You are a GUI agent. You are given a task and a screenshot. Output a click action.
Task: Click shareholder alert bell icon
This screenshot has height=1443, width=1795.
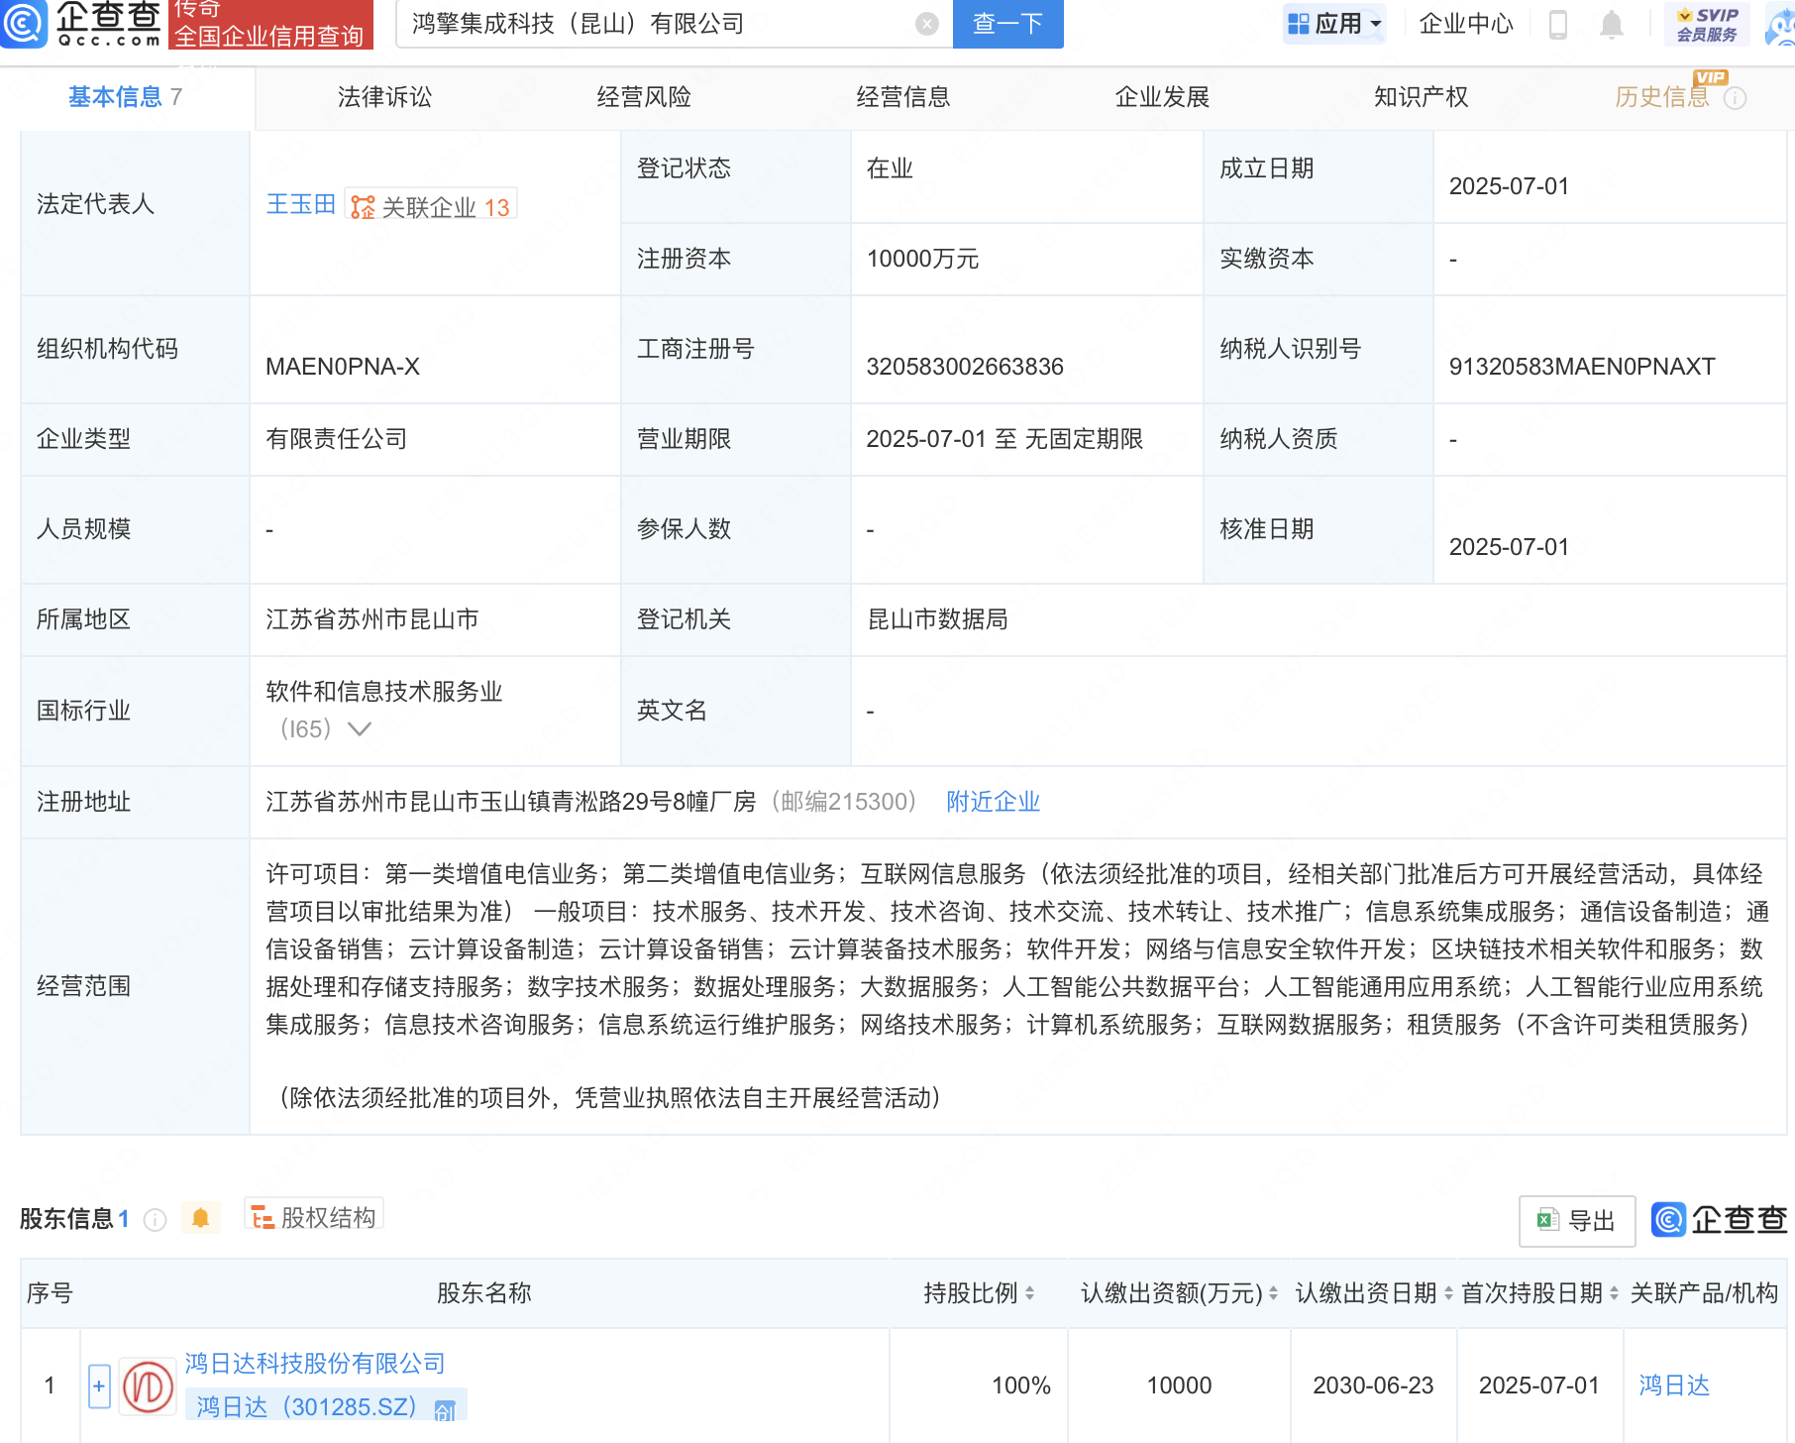pyautogui.click(x=200, y=1218)
